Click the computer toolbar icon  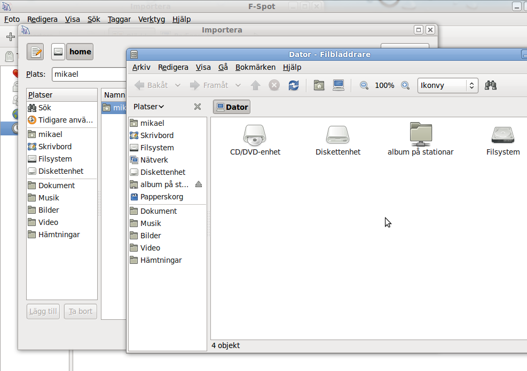tap(339, 85)
